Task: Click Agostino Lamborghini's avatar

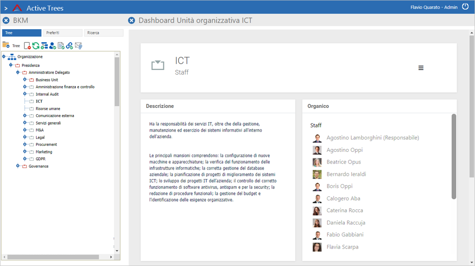Action: 317,138
